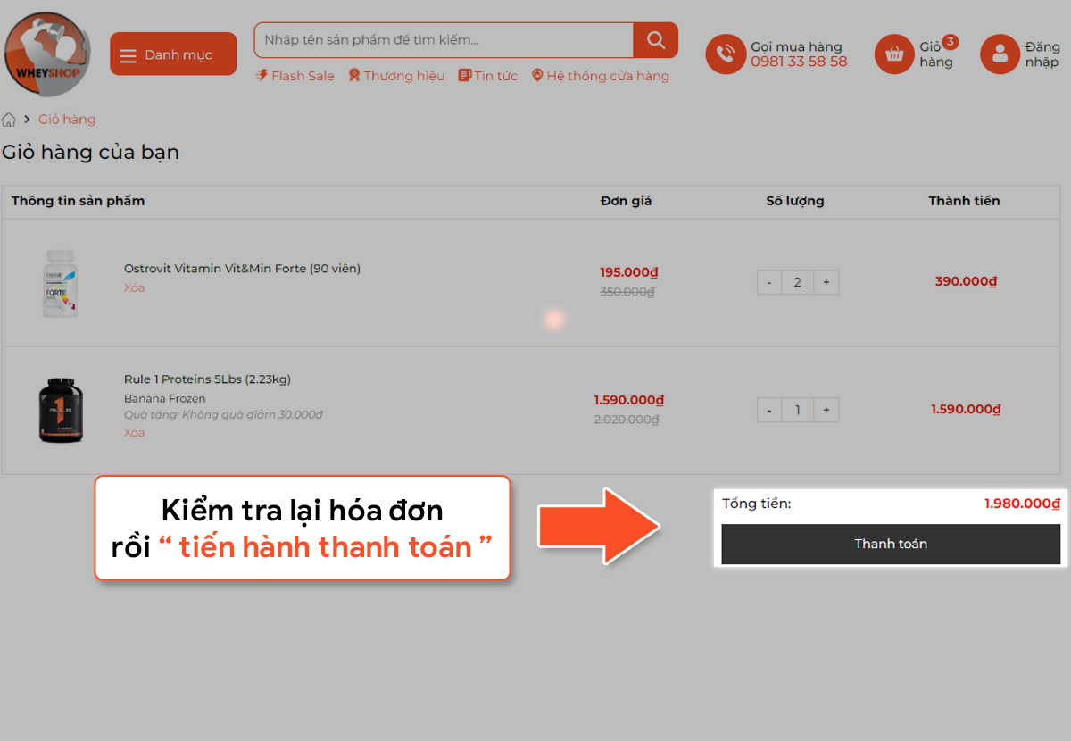This screenshot has height=741, width=1071.
Task: Click the store locator map pin icon
Action: [537, 76]
